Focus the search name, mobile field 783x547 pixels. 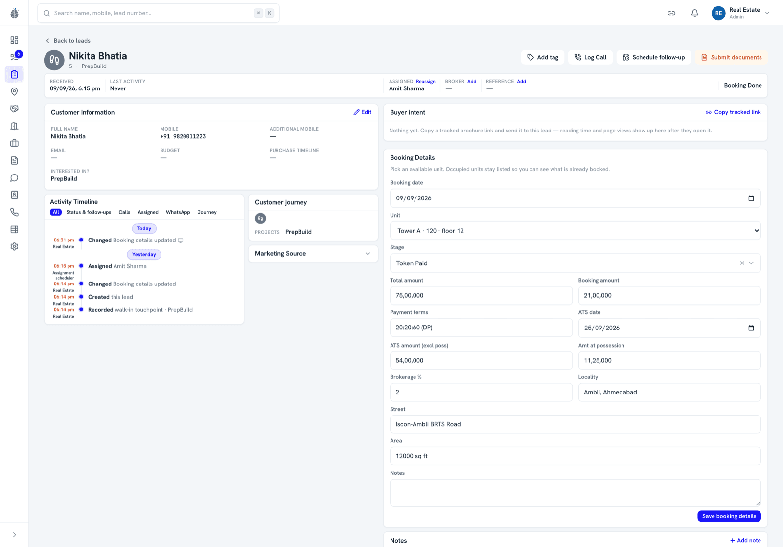(x=159, y=13)
